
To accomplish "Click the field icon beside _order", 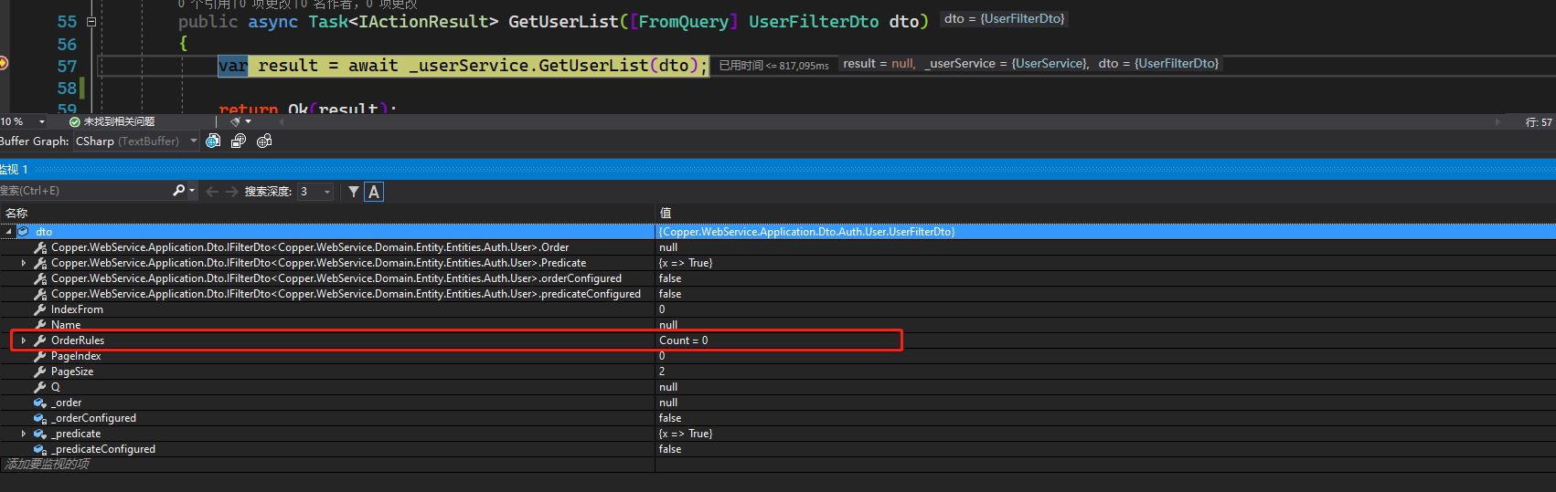I will [x=40, y=403].
